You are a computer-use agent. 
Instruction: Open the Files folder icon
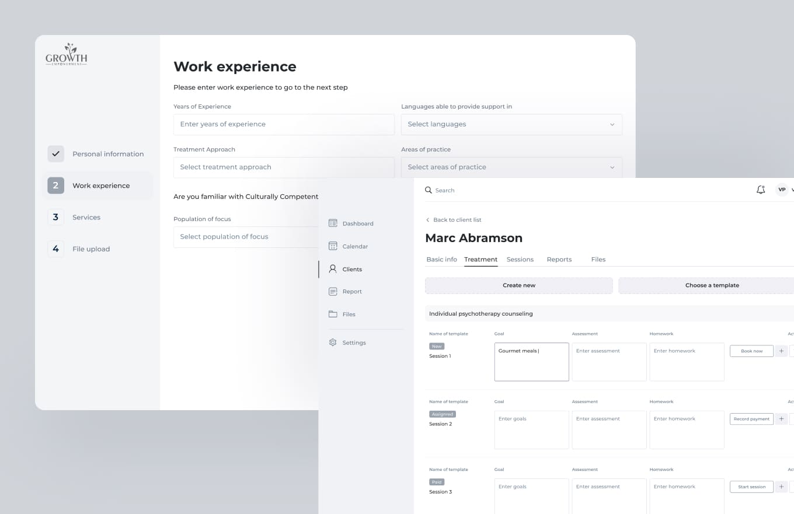[x=333, y=314]
